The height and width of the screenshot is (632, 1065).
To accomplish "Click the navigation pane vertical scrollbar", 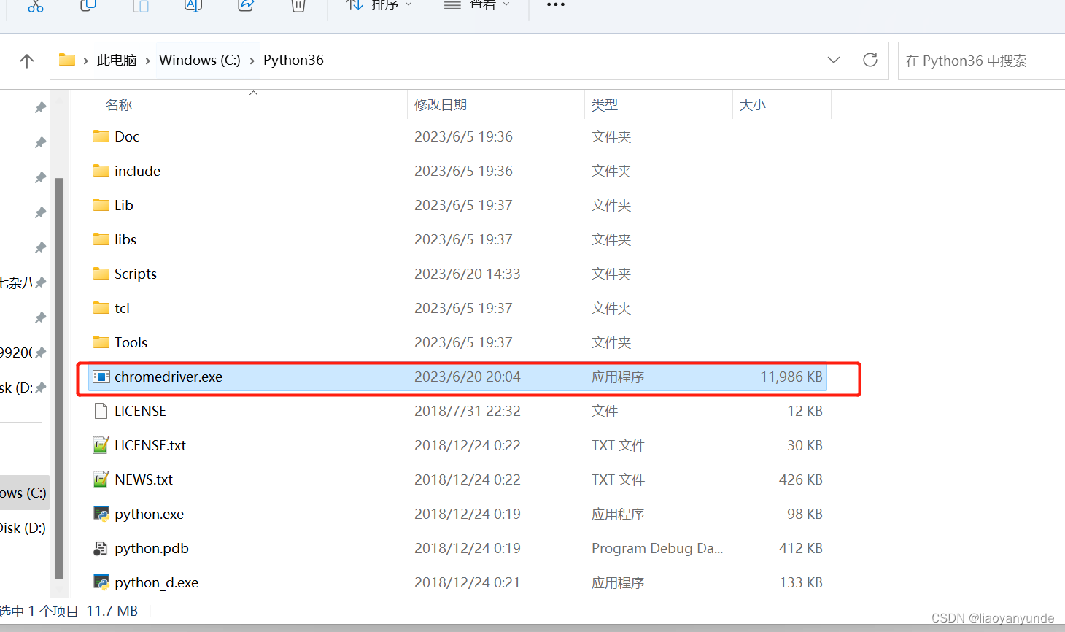I will [59, 378].
